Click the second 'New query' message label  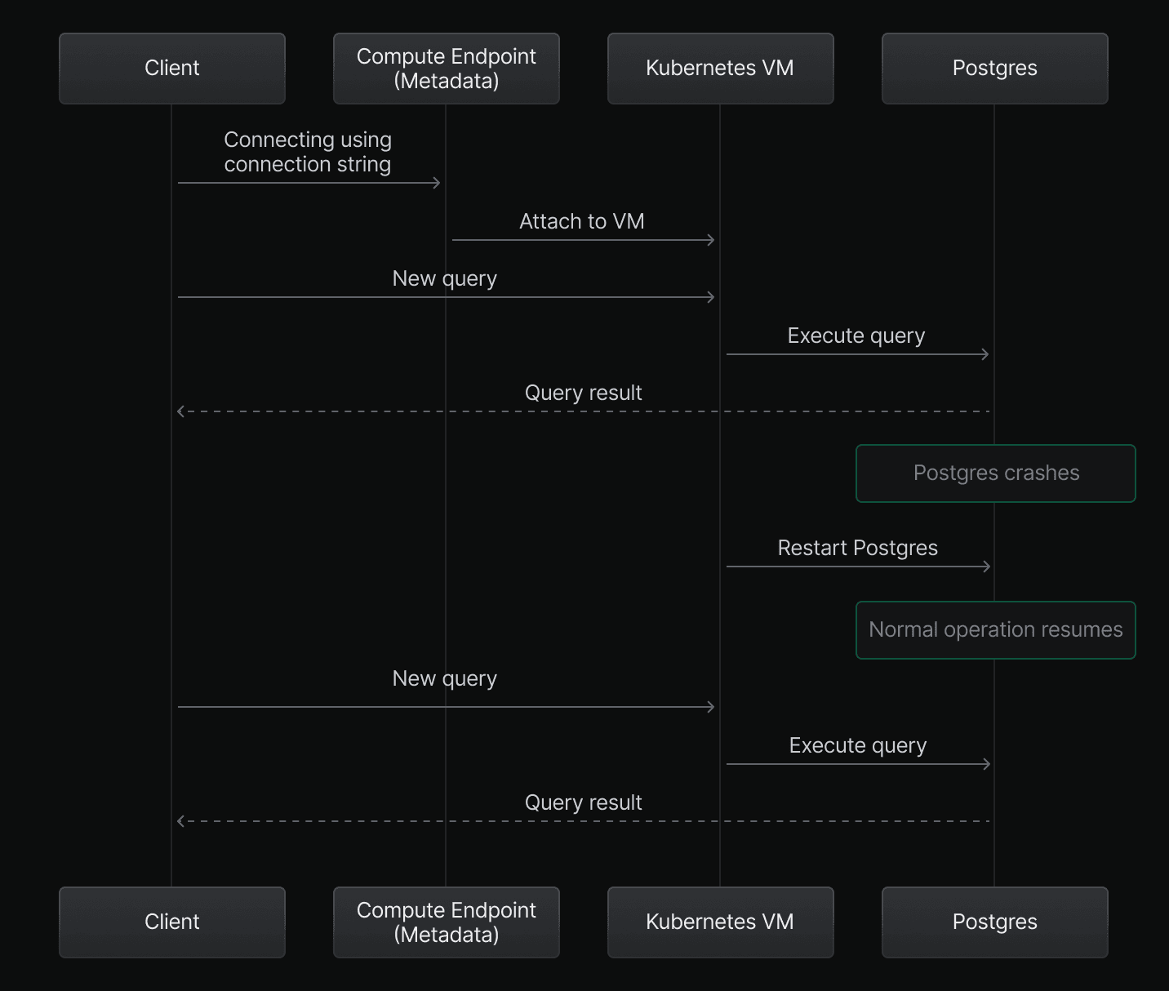[444, 678]
